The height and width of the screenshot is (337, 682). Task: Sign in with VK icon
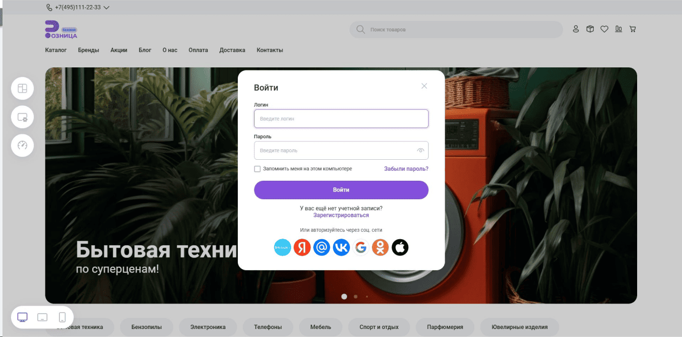tap(341, 247)
